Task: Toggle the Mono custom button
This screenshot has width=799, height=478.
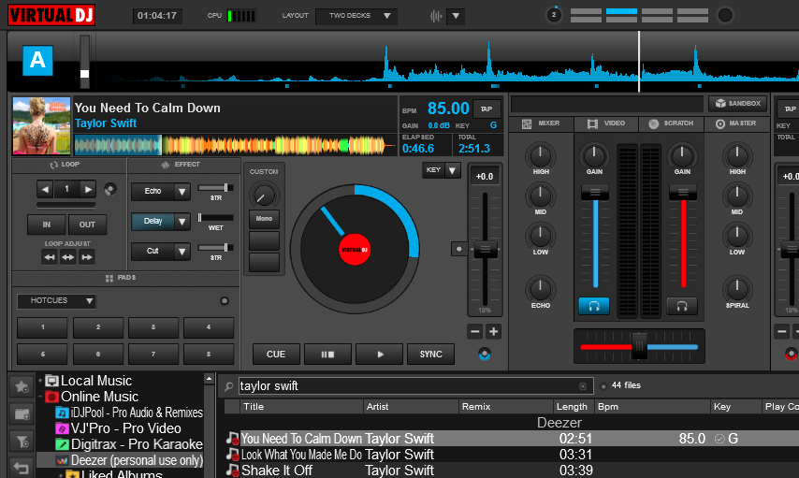Action: pos(264,219)
